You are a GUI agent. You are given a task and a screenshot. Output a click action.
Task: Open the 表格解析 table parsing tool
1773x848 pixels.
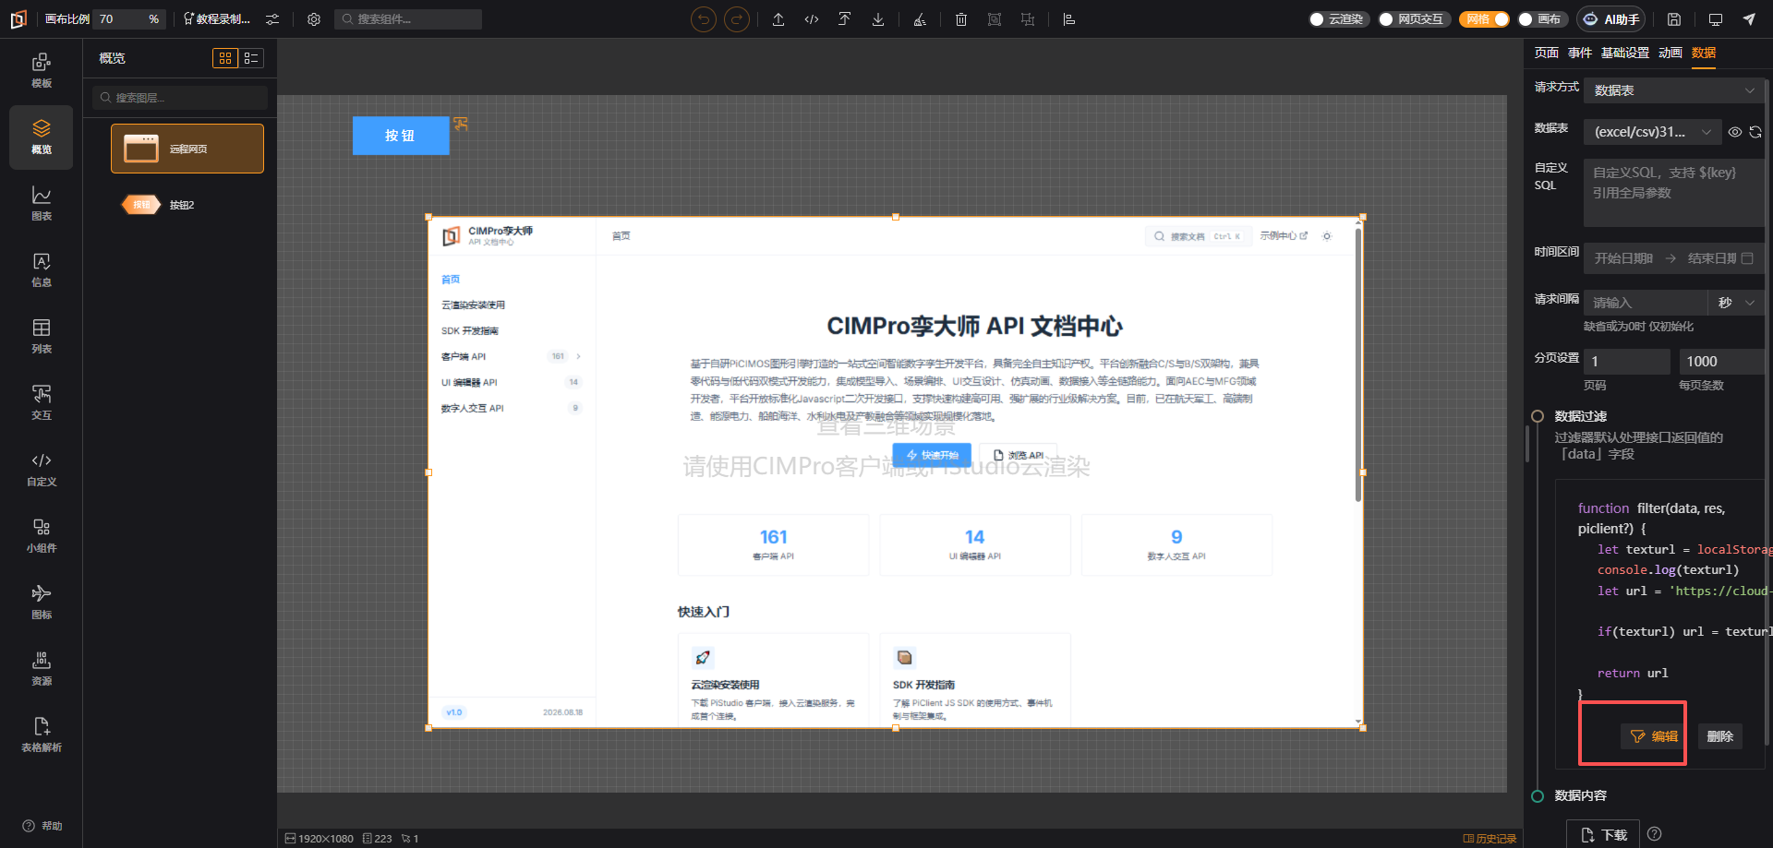pos(42,735)
